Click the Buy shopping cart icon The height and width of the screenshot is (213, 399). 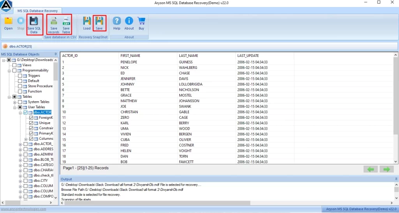click(x=141, y=23)
